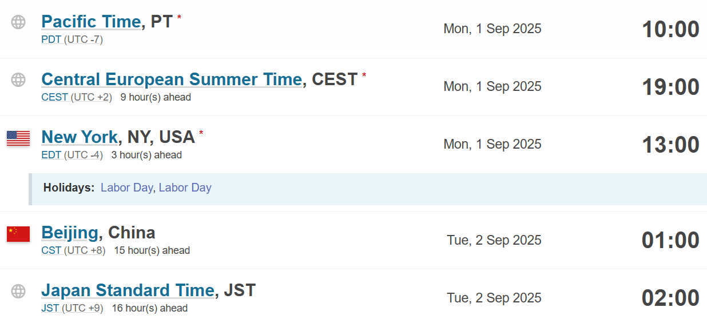The image size is (707, 327).
Task: Click the 10:00 time for Pacific Time
Action: [670, 29]
